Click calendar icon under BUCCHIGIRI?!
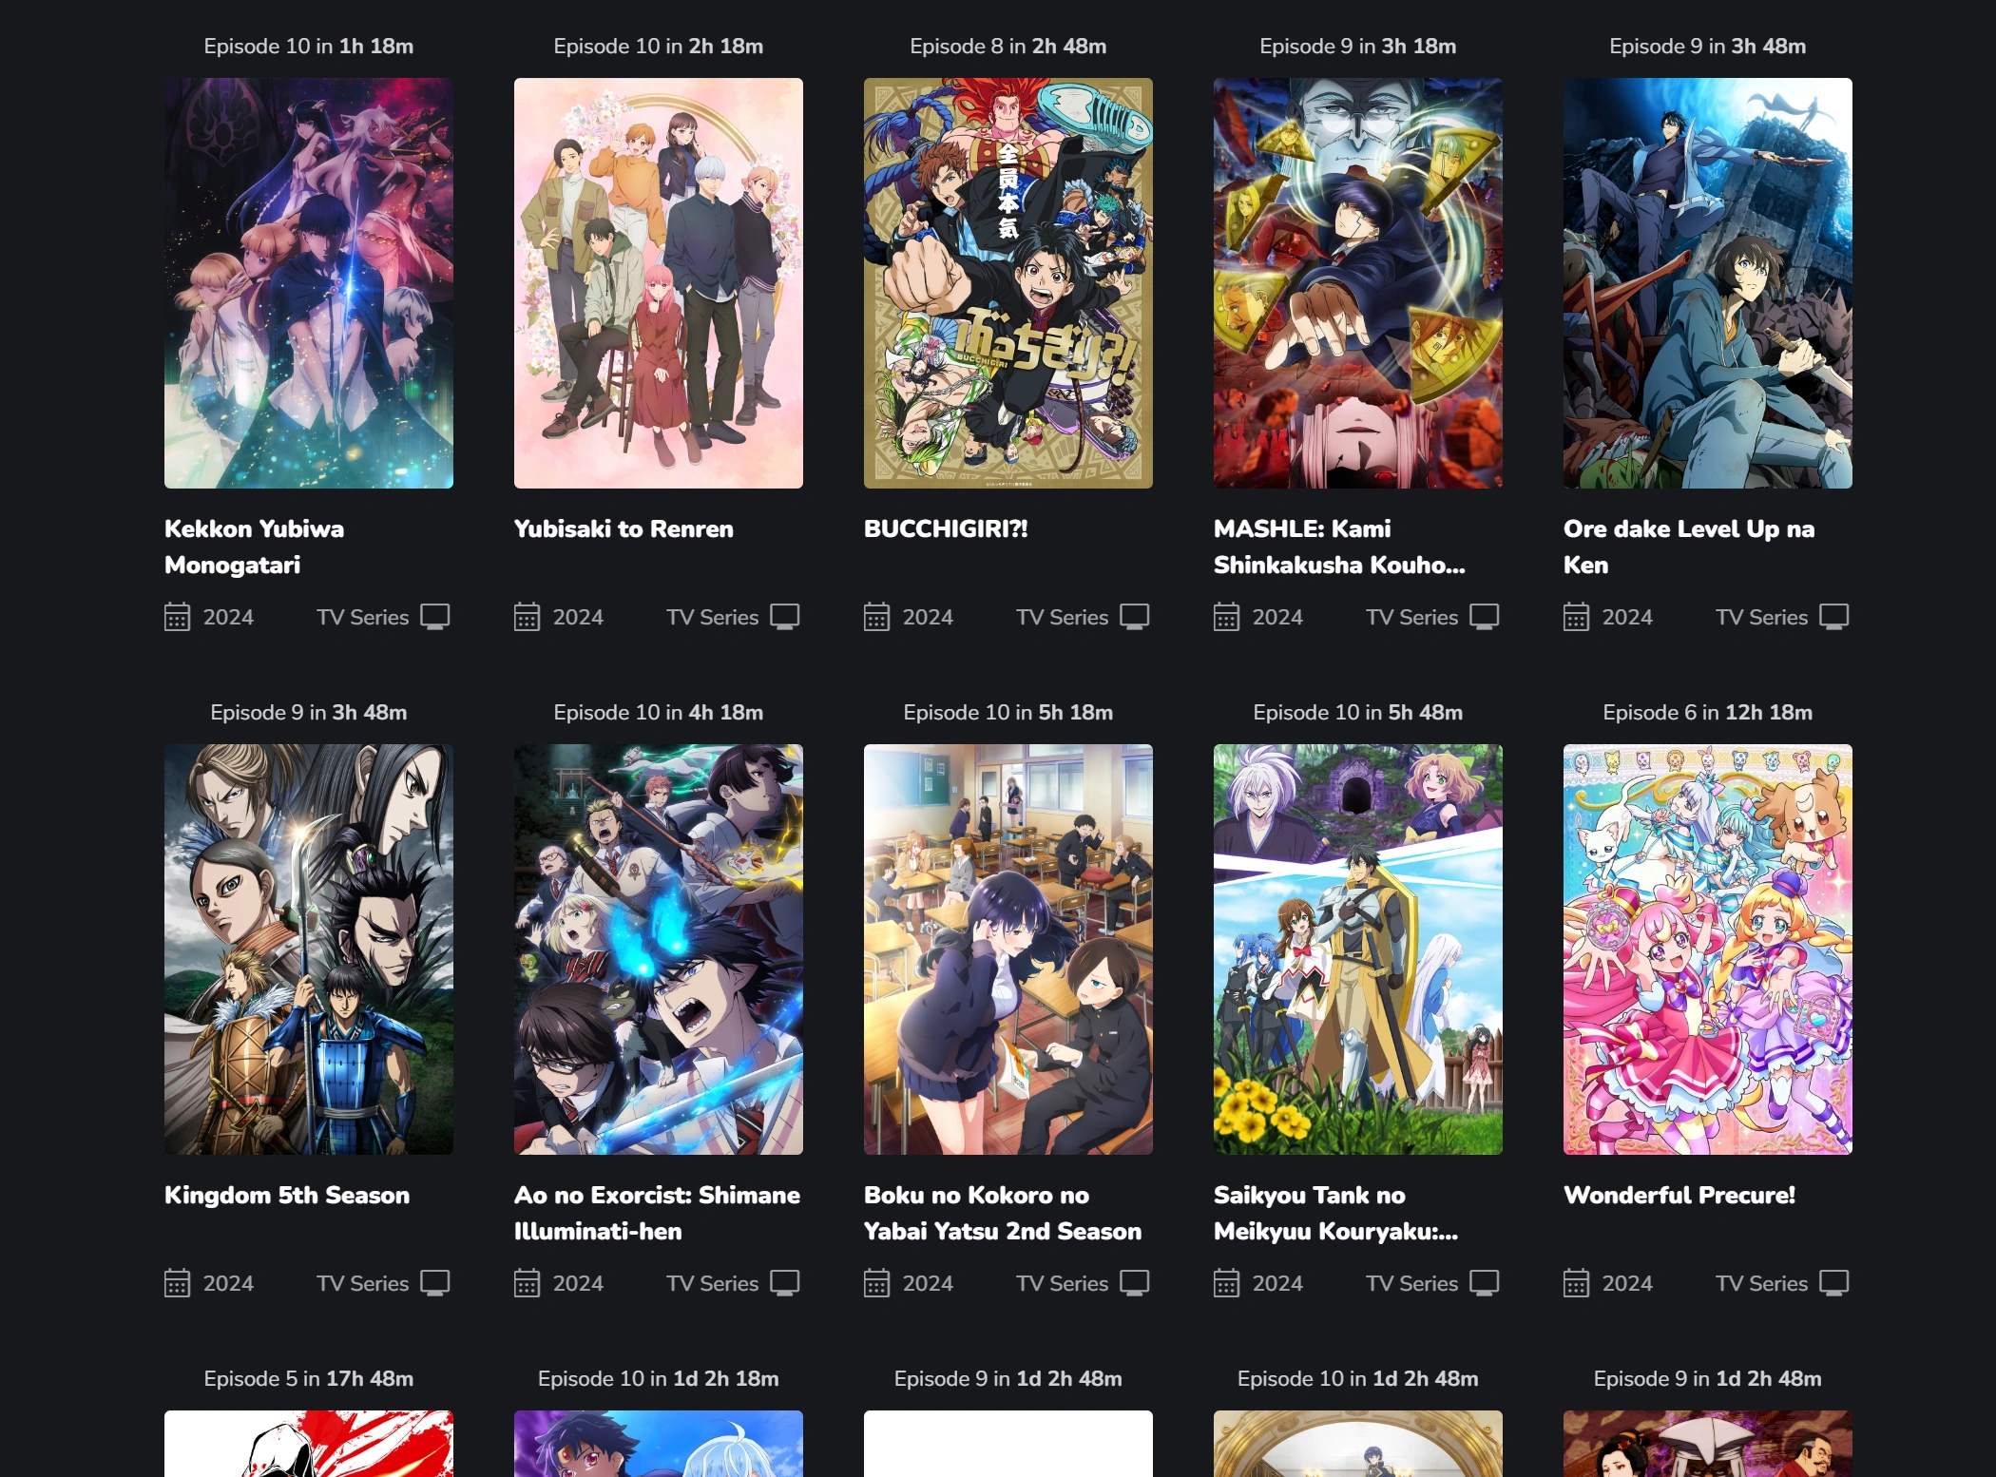Screen dimensions: 1996x1477 click(x=876, y=617)
